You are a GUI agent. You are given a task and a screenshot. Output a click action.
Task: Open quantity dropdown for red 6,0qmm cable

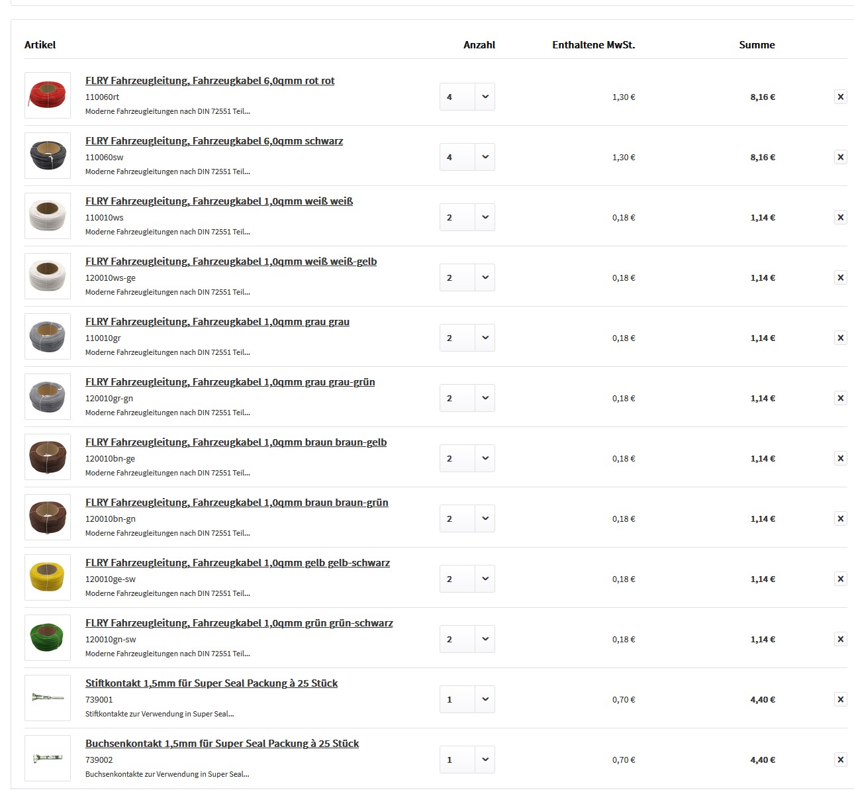(467, 97)
